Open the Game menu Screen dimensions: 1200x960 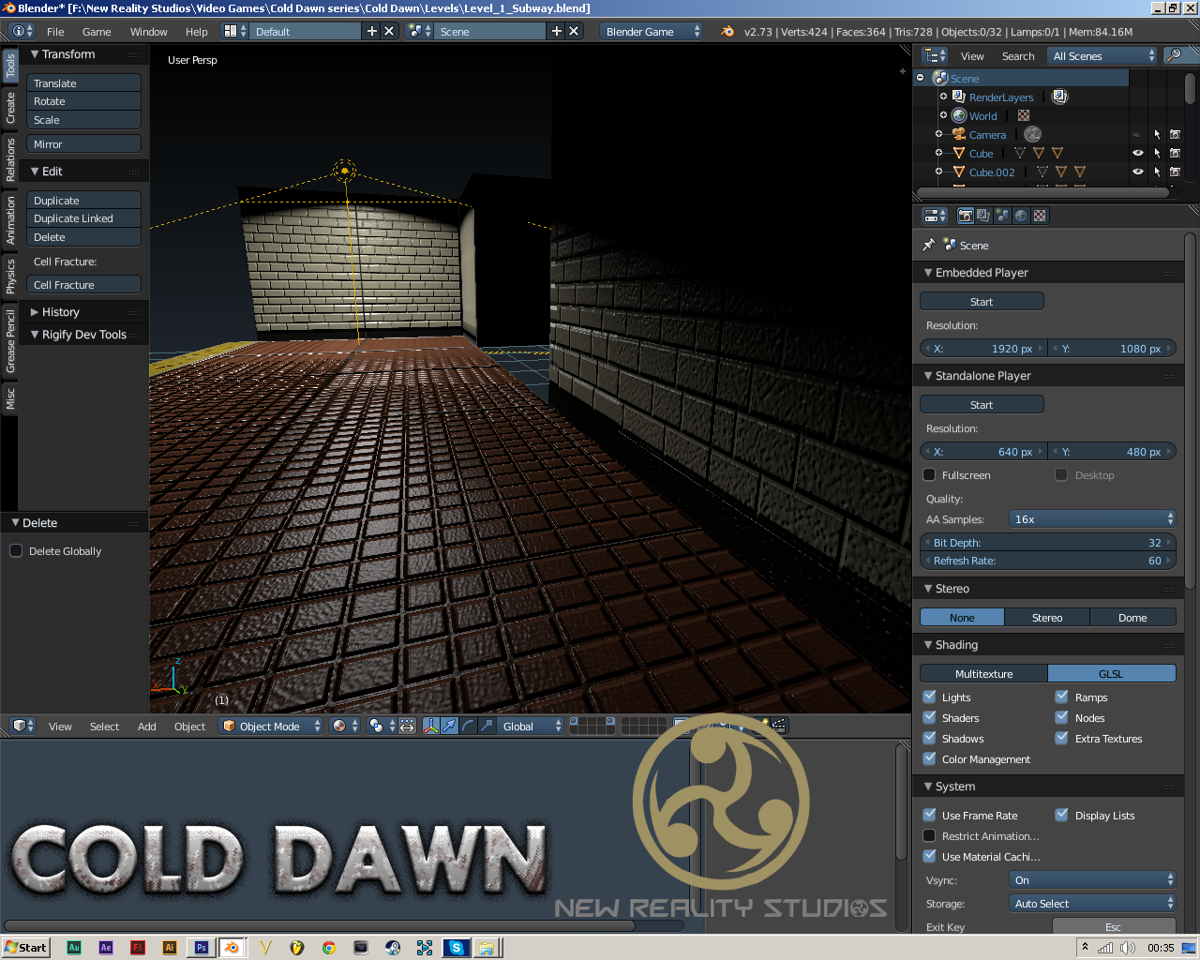click(97, 31)
